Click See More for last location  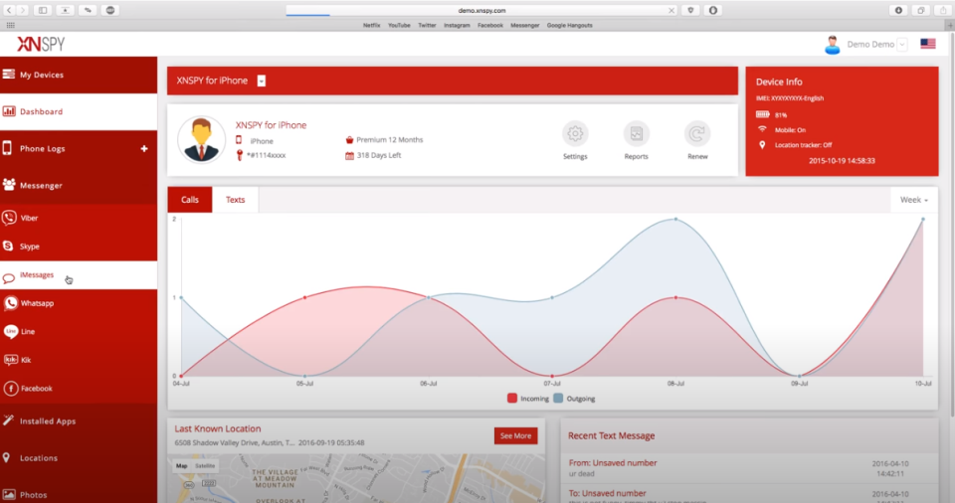click(x=515, y=436)
